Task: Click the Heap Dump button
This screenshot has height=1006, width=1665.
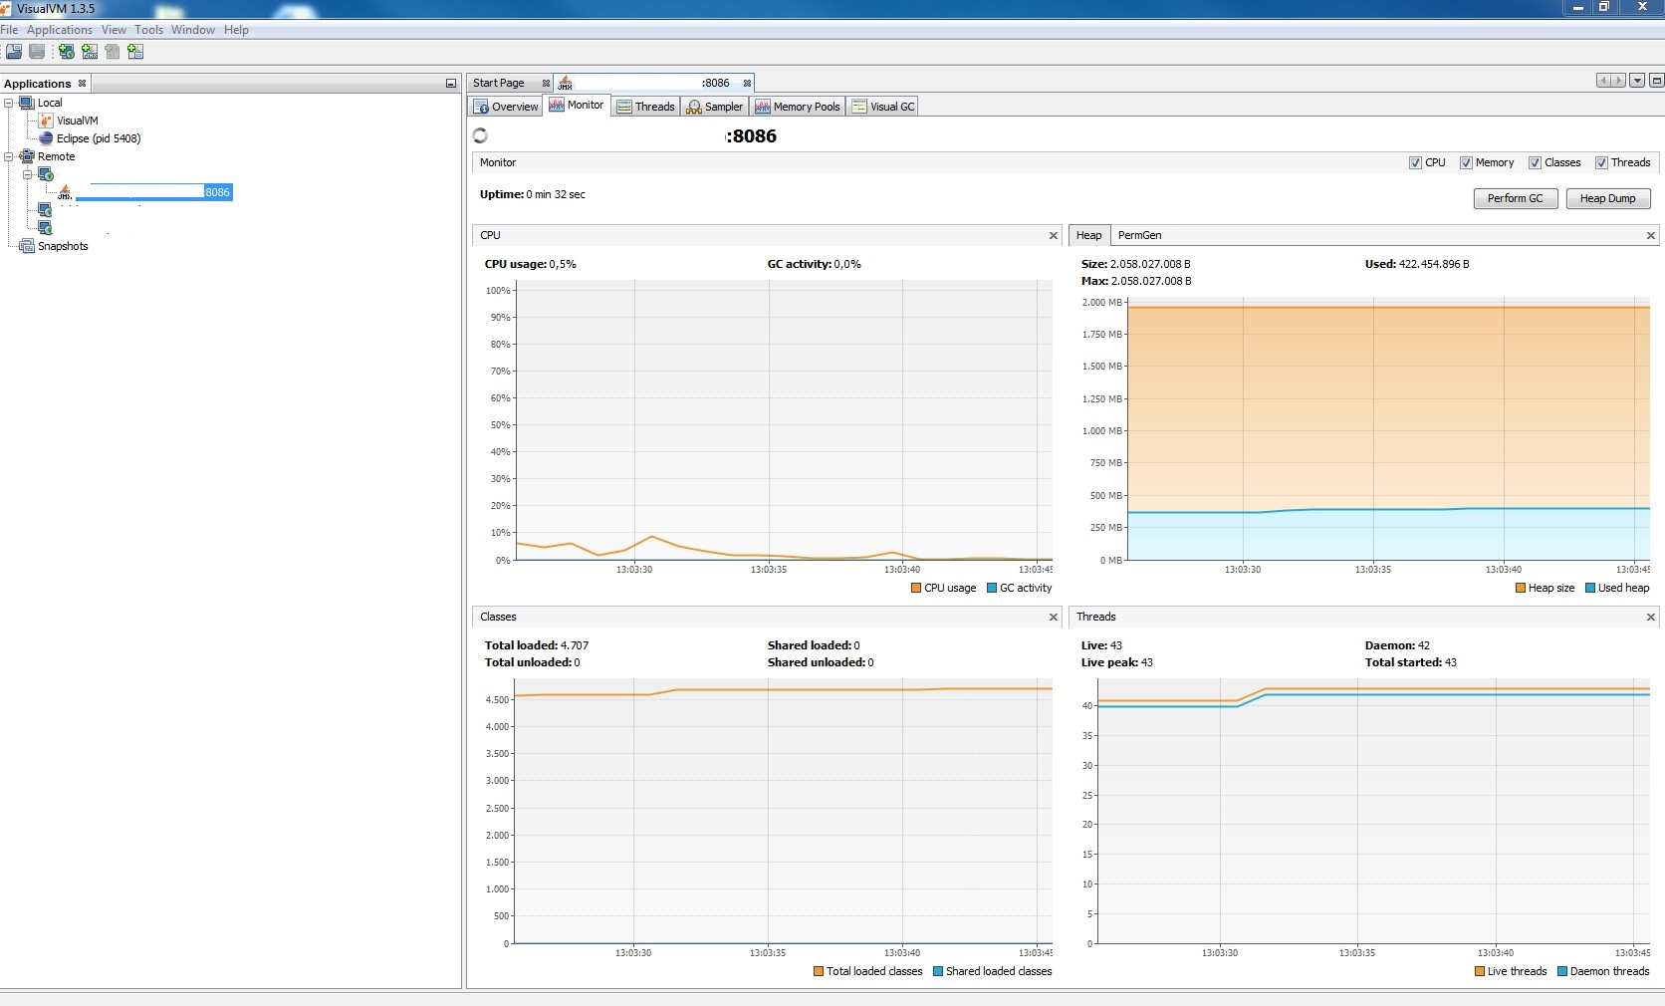Action: 1607,198
